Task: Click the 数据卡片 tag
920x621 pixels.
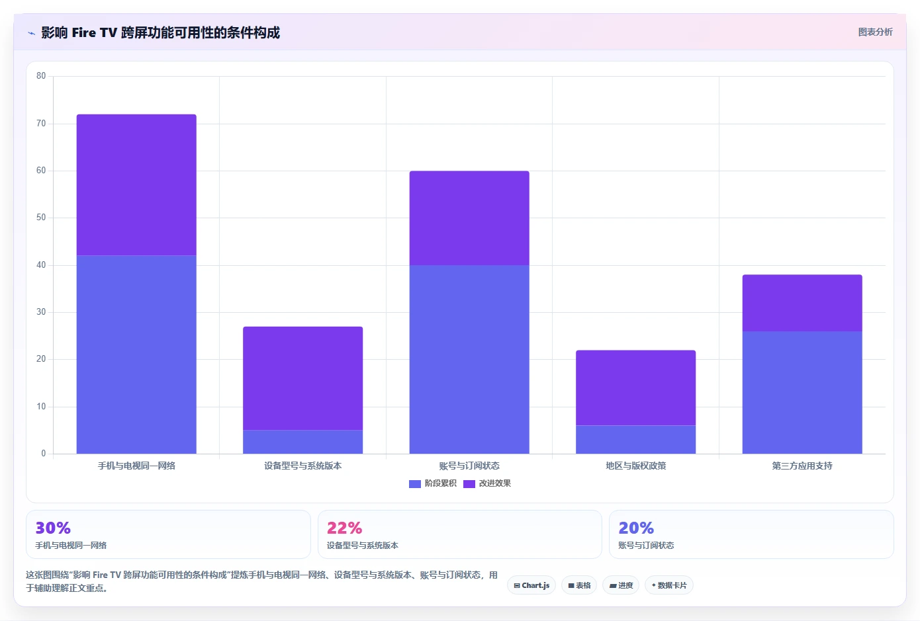Action: (669, 585)
